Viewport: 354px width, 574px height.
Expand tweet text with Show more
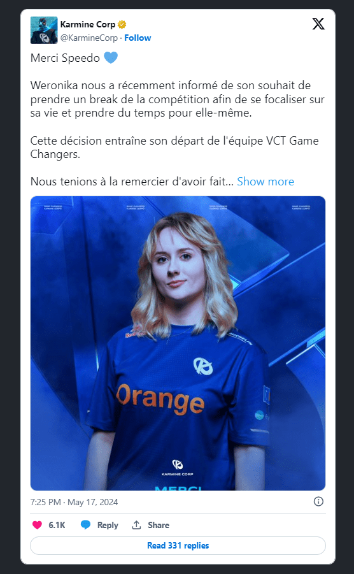point(265,182)
